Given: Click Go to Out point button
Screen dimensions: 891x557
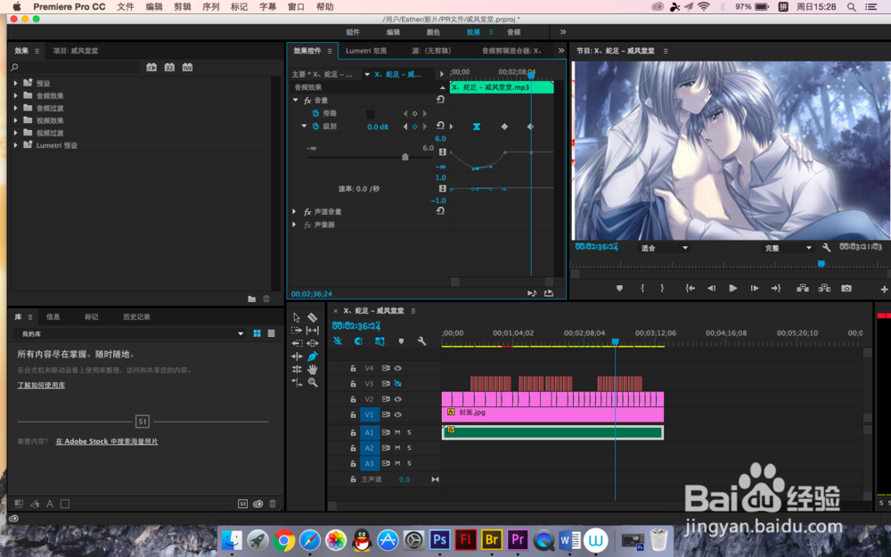Looking at the screenshot, I should [x=776, y=288].
